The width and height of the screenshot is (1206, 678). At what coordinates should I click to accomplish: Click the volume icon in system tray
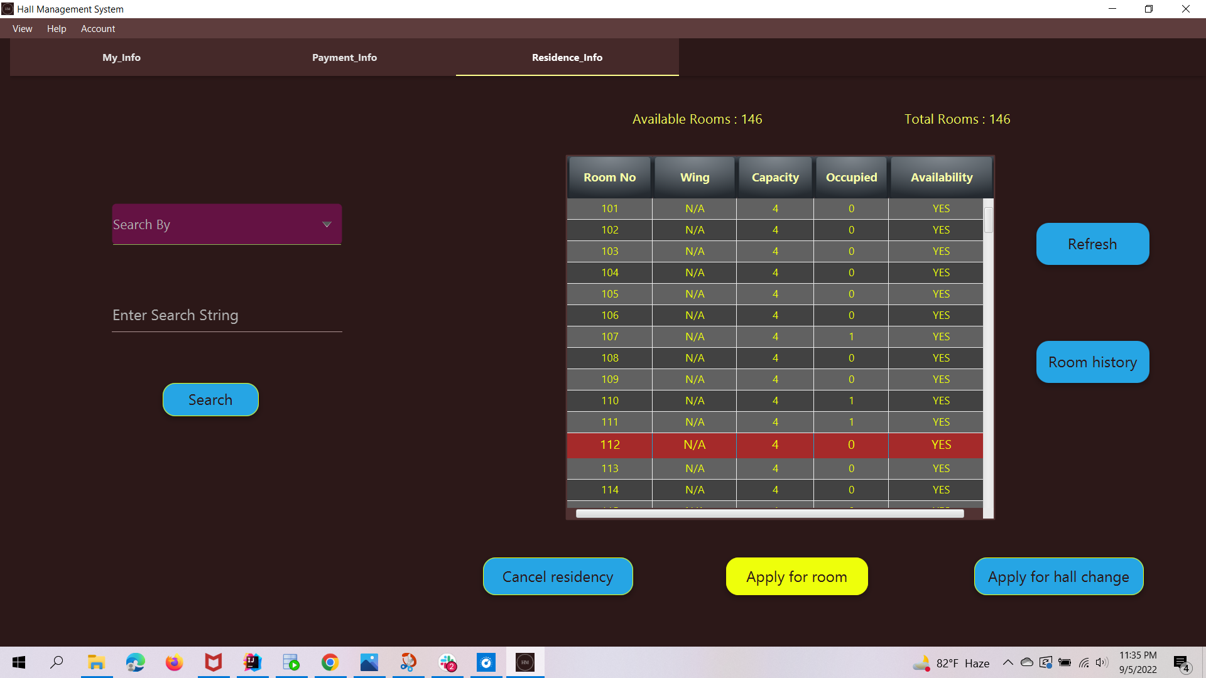pos(1102,662)
